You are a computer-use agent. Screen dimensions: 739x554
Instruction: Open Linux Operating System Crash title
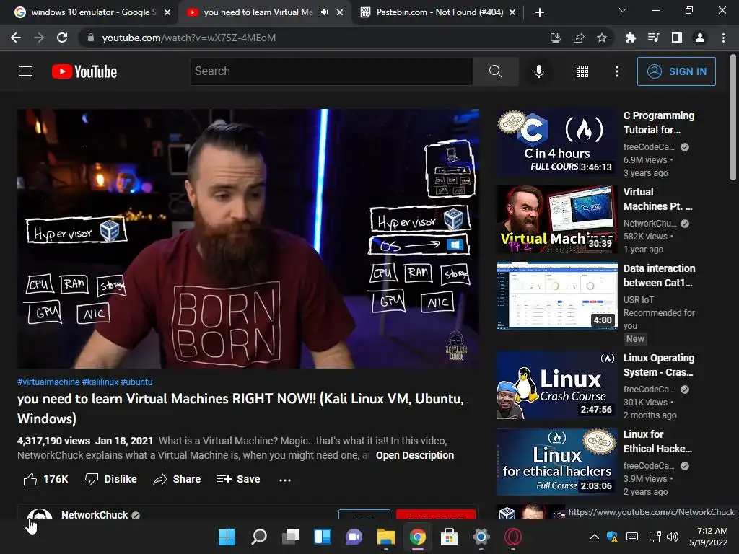pyautogui.click(x=658, y=365)
